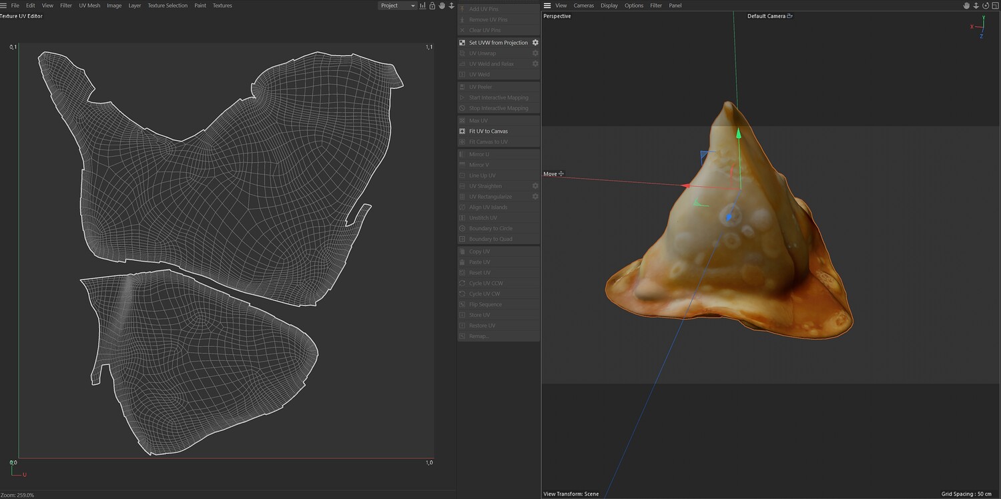Click the Mirror U icon
Screen dimensions: 1001x499
click(462, 154)
